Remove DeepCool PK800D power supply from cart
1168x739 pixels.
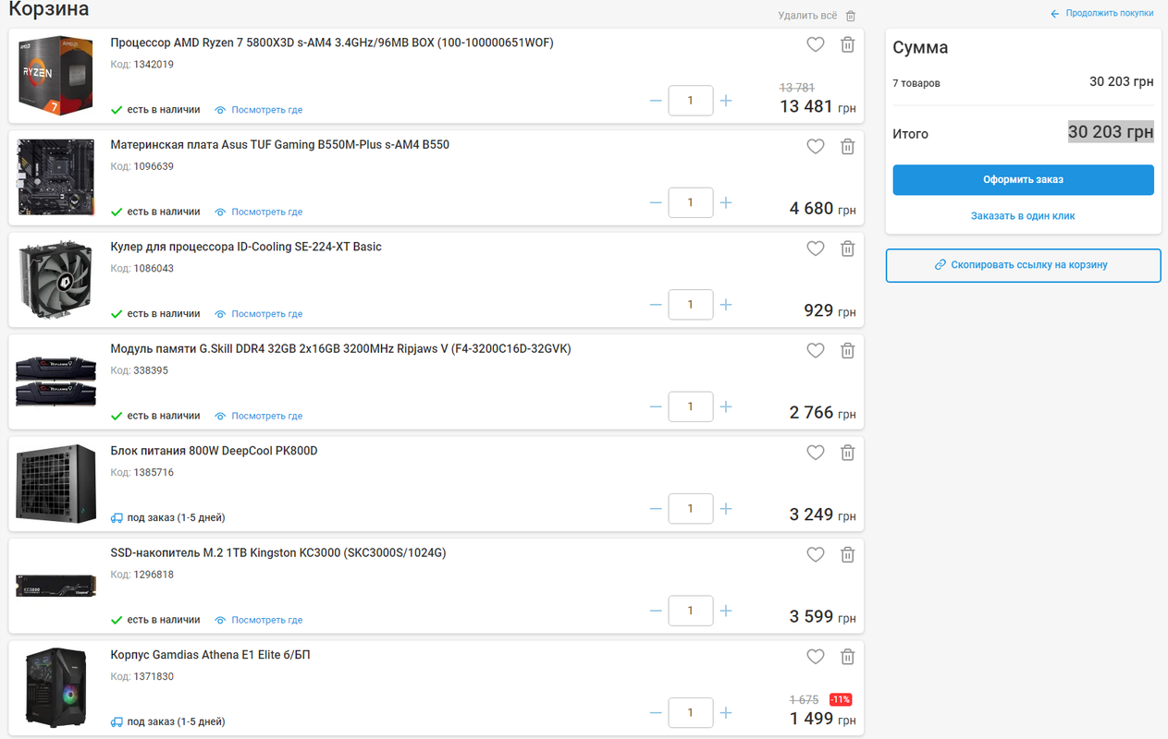[x=847, y=453]
